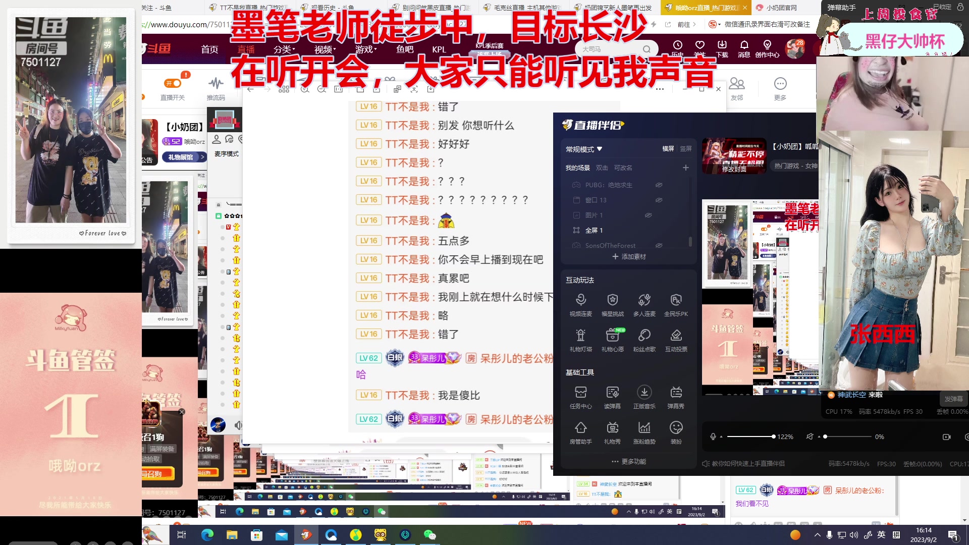Open the 常规模式 dropdown

pos(581,149)
